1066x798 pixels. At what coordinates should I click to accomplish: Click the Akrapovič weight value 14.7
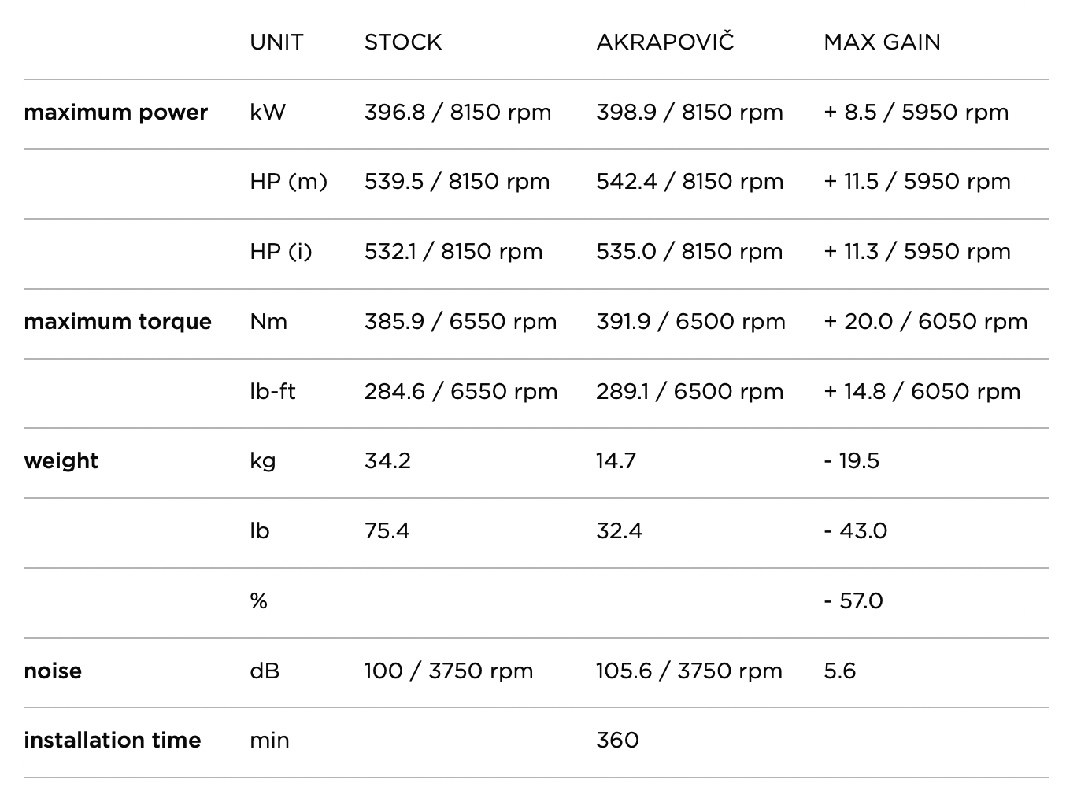(x=616, y=461)
